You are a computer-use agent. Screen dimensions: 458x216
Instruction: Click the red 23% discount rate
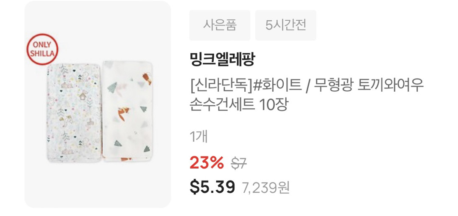[x=207, y=162]
